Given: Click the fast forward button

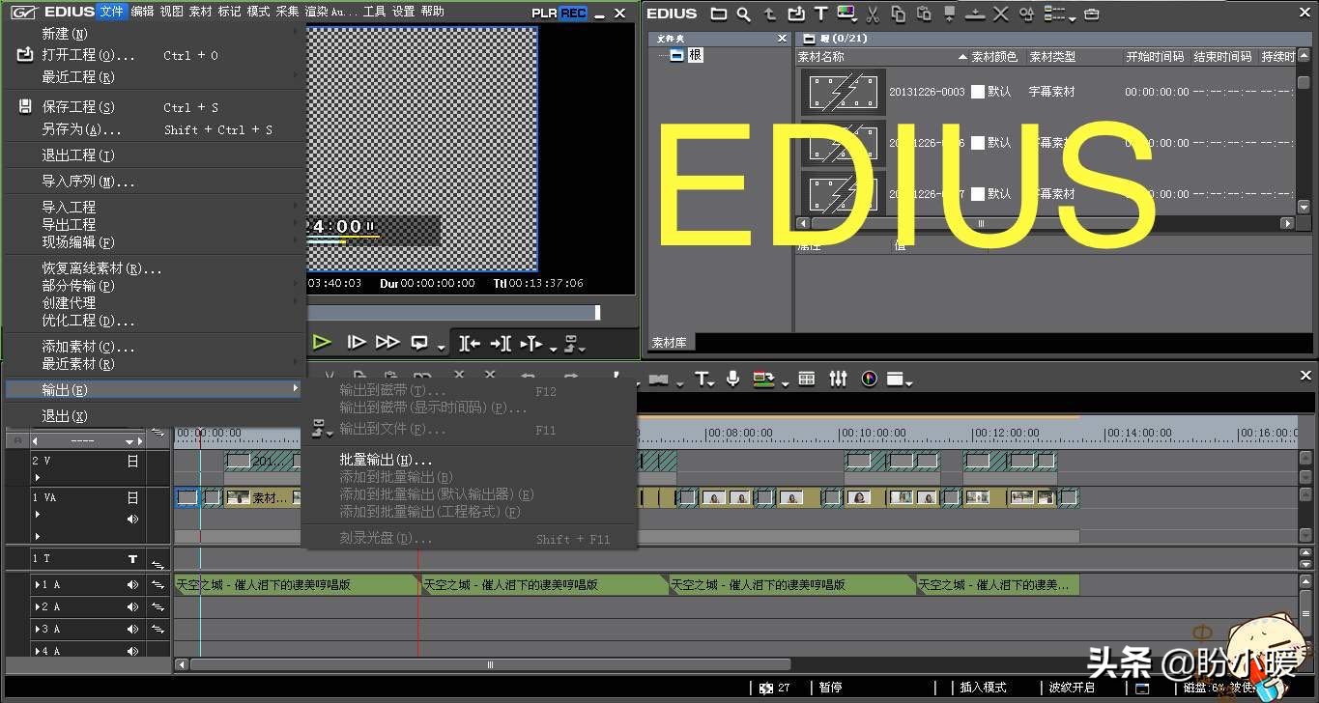Looking at the screenshot, I should (387, 342).
